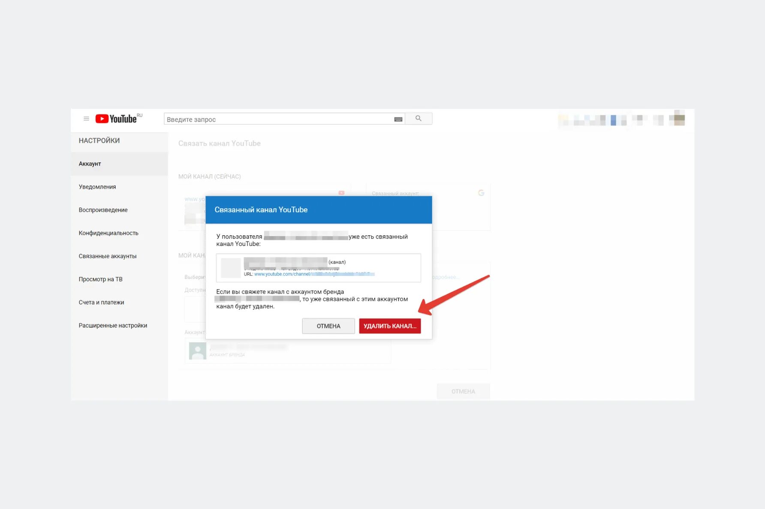Click the channel thumbnail in dialog
This screenshot has width=765, height=509.
(231, 268)
